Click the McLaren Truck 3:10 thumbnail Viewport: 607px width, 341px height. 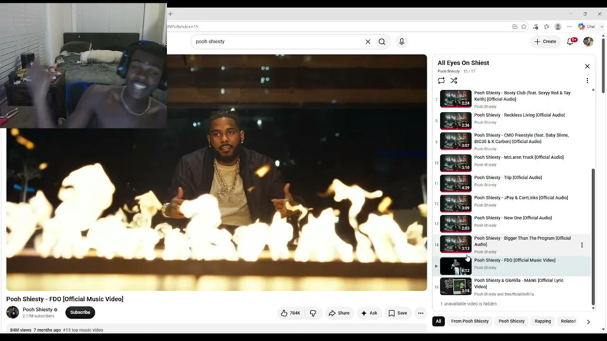(456, 163)
